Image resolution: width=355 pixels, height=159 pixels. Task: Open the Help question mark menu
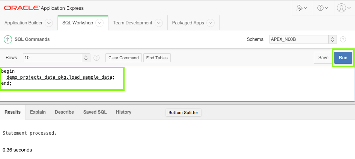pyautogui.click(x=323, y=8)
